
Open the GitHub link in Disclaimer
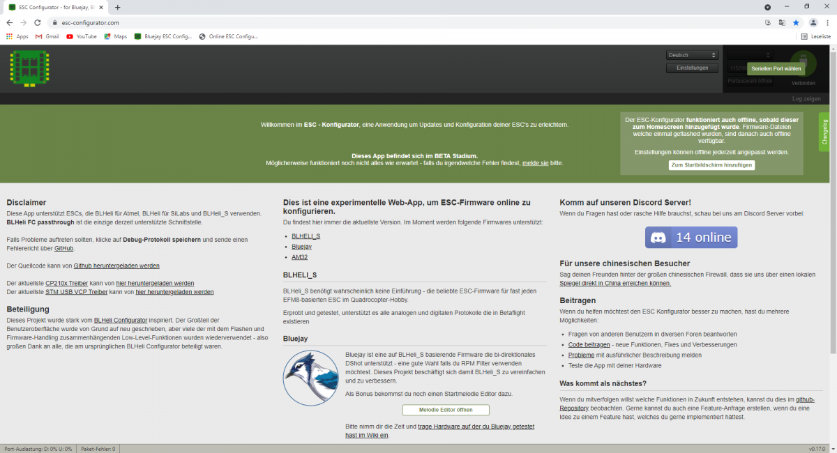tap(63, 248)
